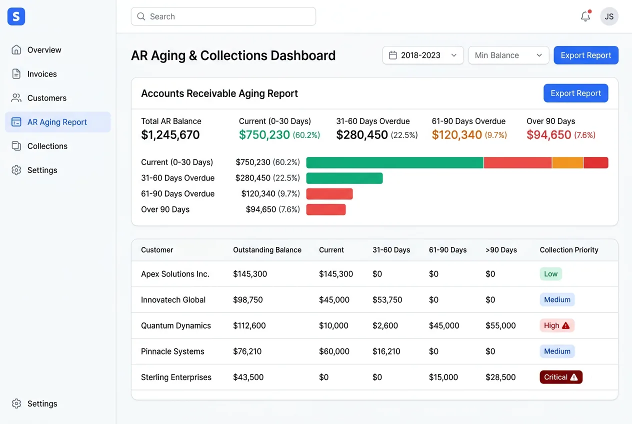The width and height of the screenshot is (632, 424).
Task: Collapse the 2018-2023 selector chevron
Action: (x=454, y=56)
